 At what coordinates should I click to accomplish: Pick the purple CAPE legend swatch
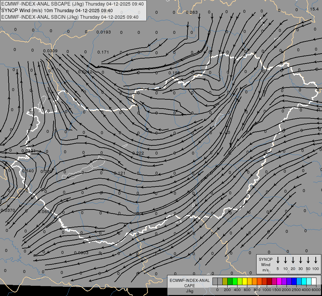coord(284,281)
